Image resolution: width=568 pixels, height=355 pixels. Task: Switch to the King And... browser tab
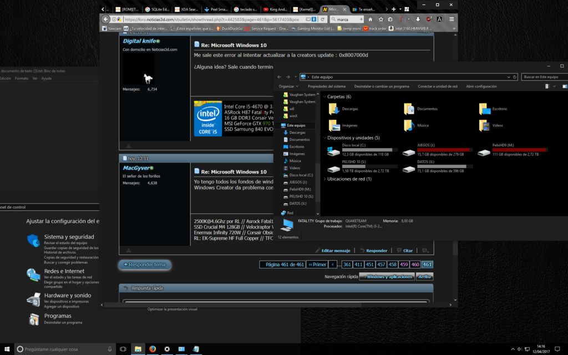click(x=275, y=9)
